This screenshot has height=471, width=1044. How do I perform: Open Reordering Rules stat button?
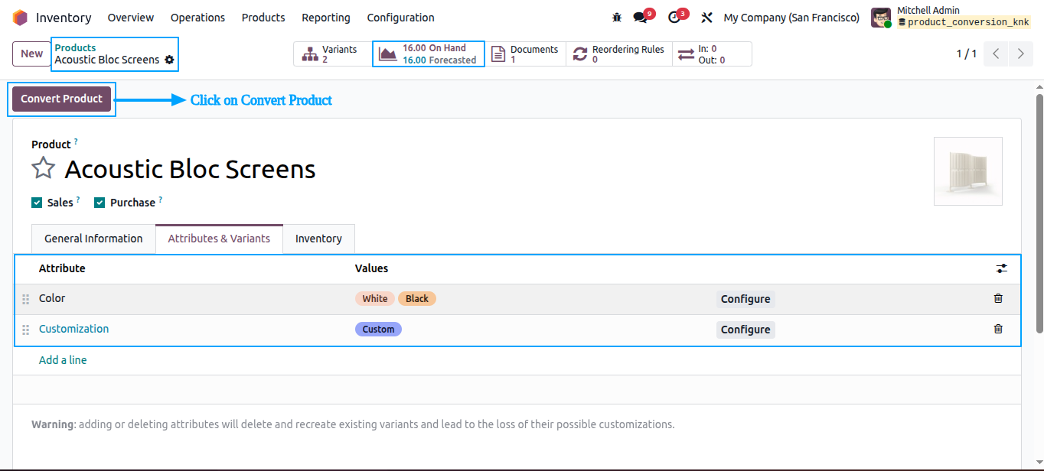[x=618, y=54]
